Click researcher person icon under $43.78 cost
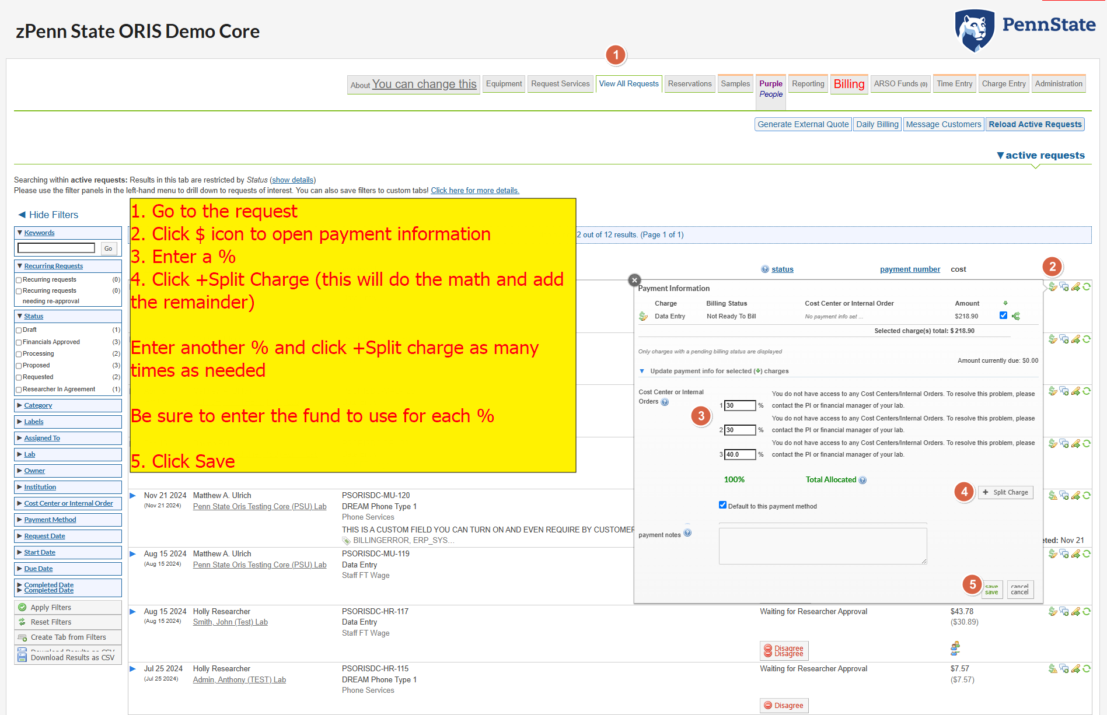The height and width of the screenshot is (715, 1107). 955,649
